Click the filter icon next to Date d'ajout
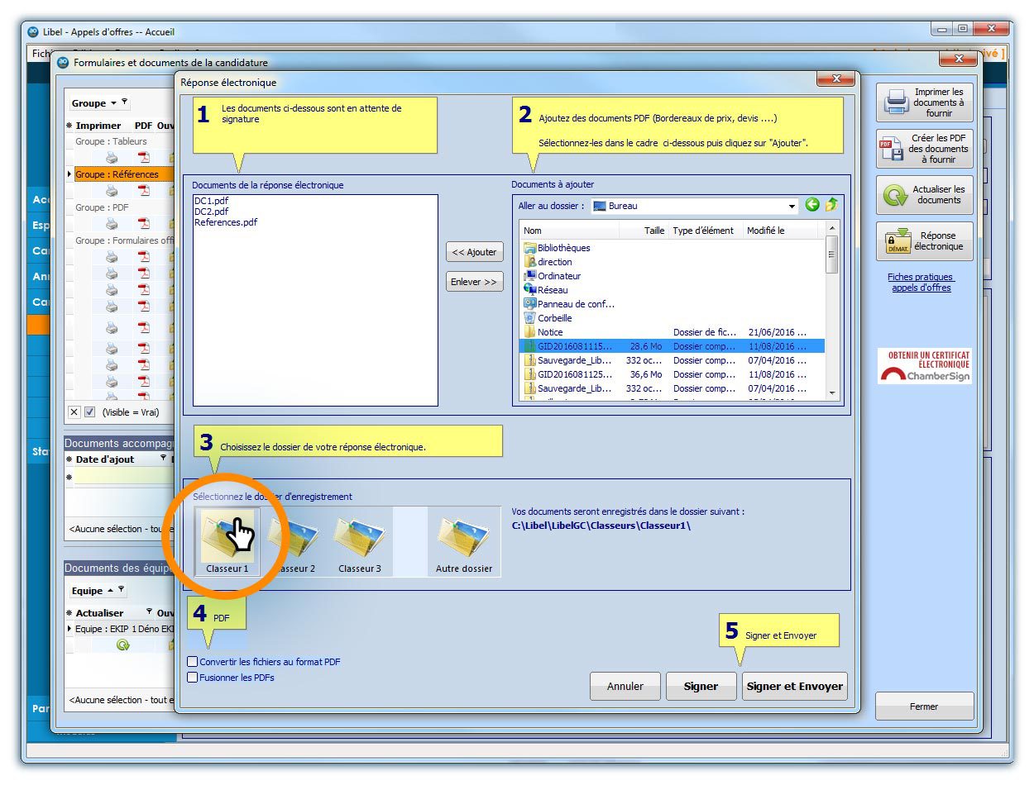This screenshot has height=785, width=1034. 163,459
